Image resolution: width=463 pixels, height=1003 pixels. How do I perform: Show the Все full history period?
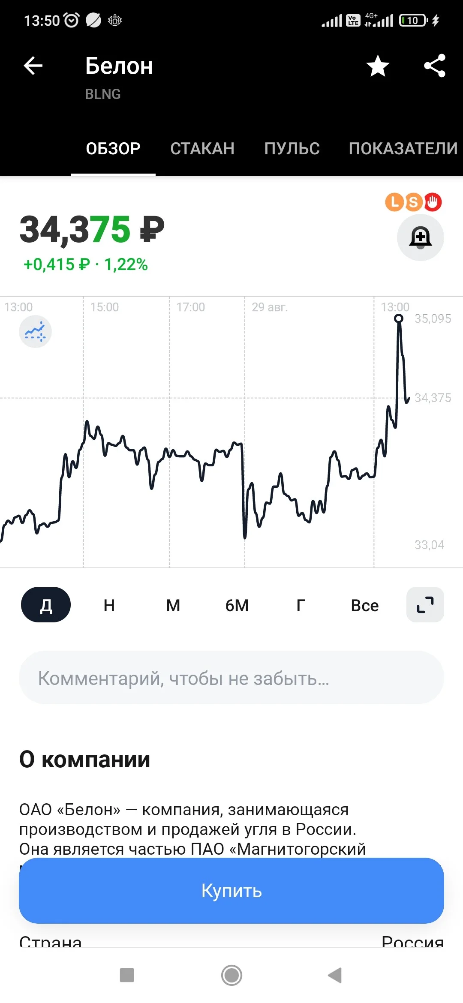click(x=365, y=605)
